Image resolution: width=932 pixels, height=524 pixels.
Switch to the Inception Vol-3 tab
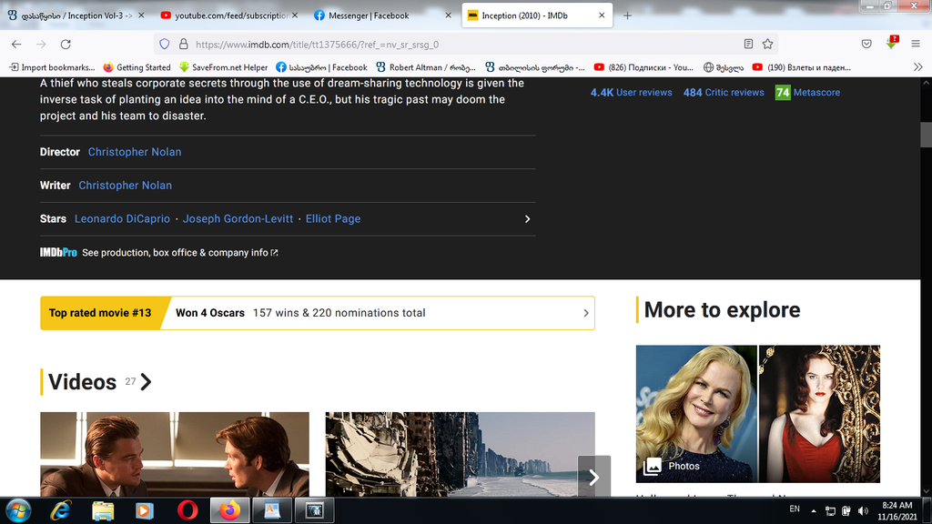[76, 15]
